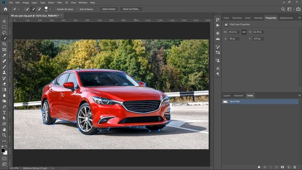Load path as a selection icon
The image size is (302, 170).
(270, 167)
